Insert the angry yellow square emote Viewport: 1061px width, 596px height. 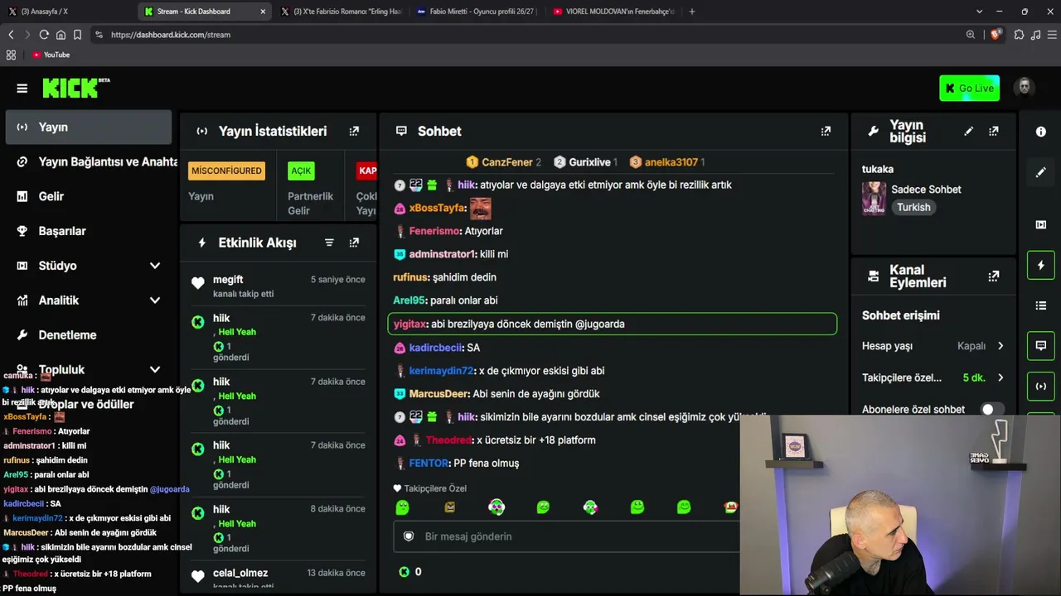pyautogui.click(x=449, y=507)
